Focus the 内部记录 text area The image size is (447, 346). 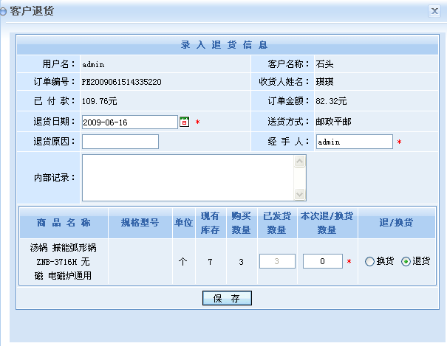(x=188, y=177)
